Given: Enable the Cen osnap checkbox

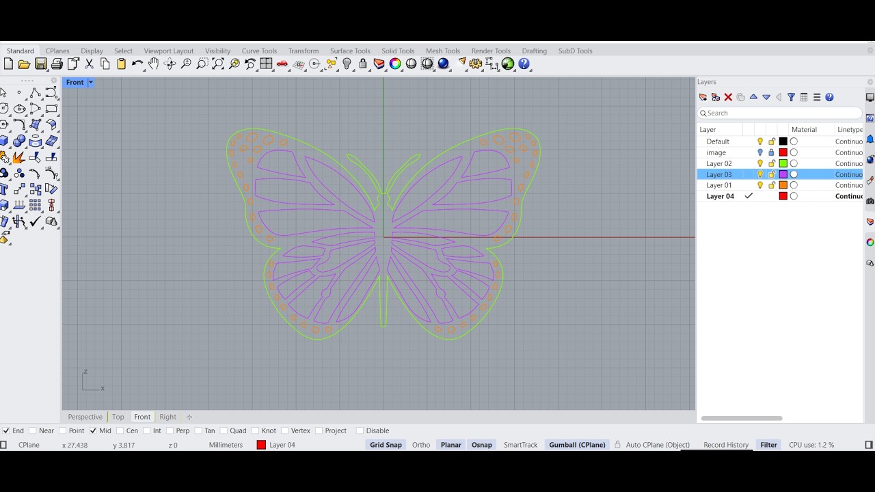Looking at the screenshot, I should pos(120,431).
